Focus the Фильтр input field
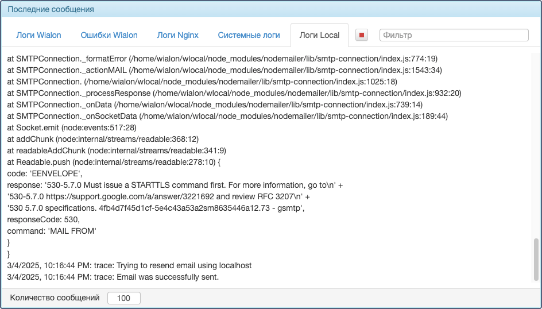542x309 pixels. (x=454, y=35)
